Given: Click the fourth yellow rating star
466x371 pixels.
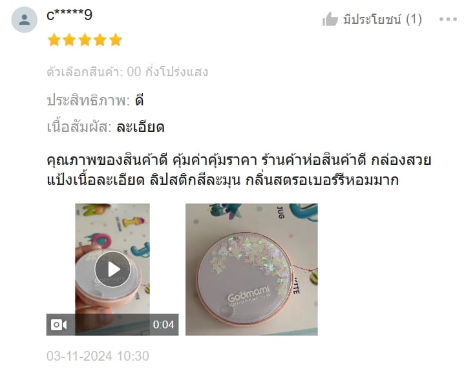Looking at the screenshot, I should [x=100, y=40].
